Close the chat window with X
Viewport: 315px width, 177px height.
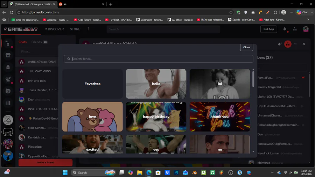[303, 44]
